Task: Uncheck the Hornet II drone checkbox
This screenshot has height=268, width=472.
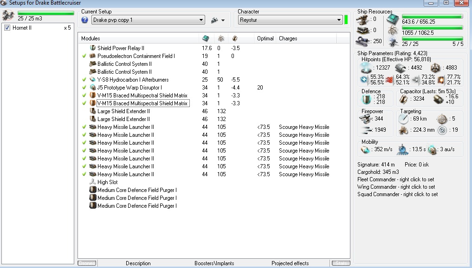Action: (7, 28)
